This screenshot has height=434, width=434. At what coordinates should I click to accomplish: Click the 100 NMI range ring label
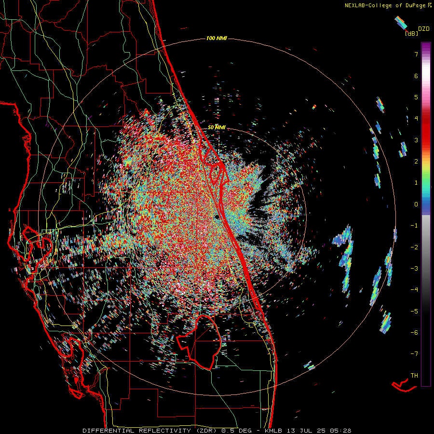tap(217, 38)
